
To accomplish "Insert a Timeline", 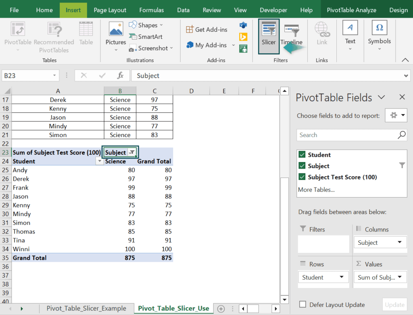I will pos(291,36).
